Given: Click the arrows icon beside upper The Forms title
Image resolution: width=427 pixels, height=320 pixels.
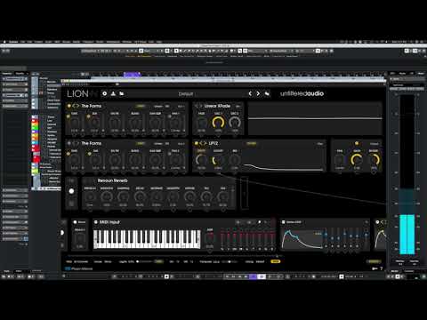Looking at the screenshot, I should pos(76,106).
